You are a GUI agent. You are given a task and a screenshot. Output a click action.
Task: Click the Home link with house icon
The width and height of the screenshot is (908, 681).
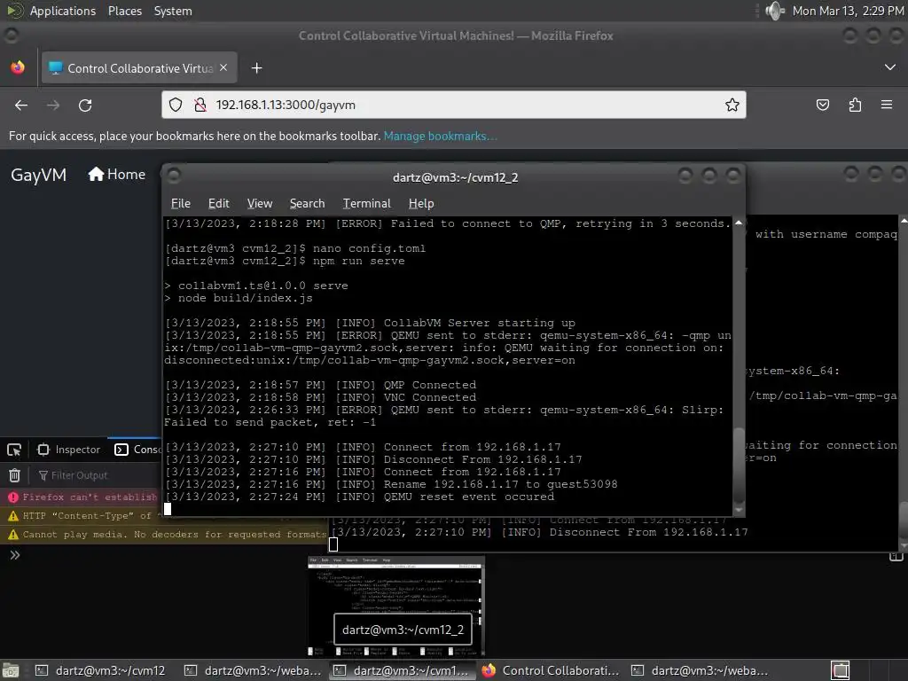(x=116, y=175)
